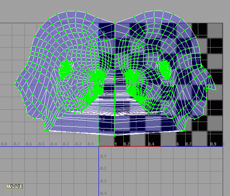Select the lowest vertex on the center seam
230x196 pixels.
click(x=115, y=136)
